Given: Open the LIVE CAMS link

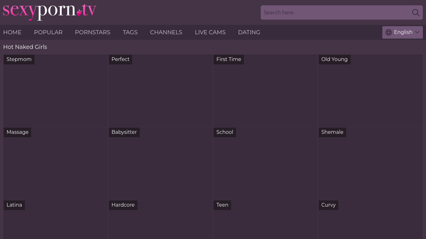Looking at the screenshot, I should pyautogui.click(x=210, y=32).
